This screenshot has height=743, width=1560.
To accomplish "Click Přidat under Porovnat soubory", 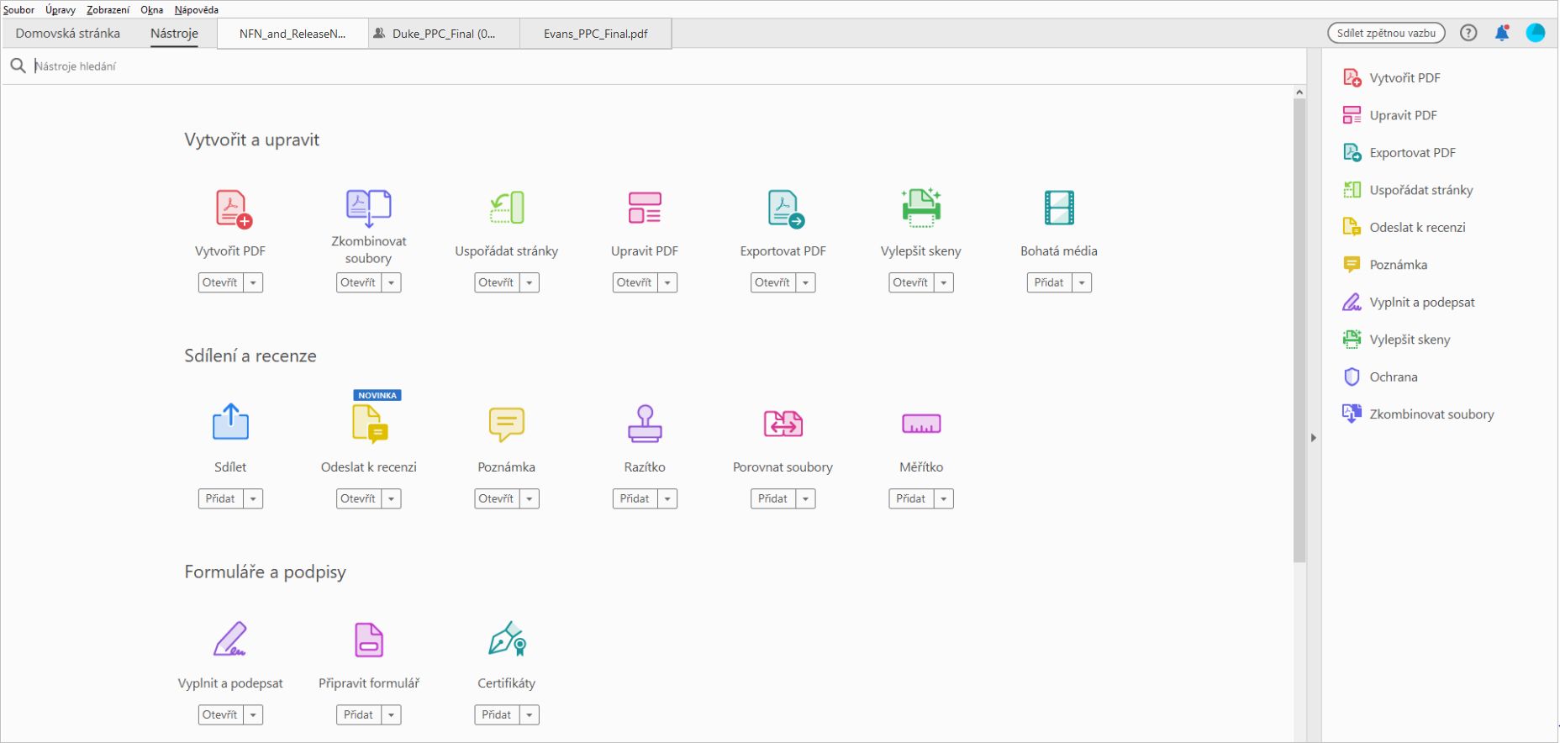I will 772,499.
